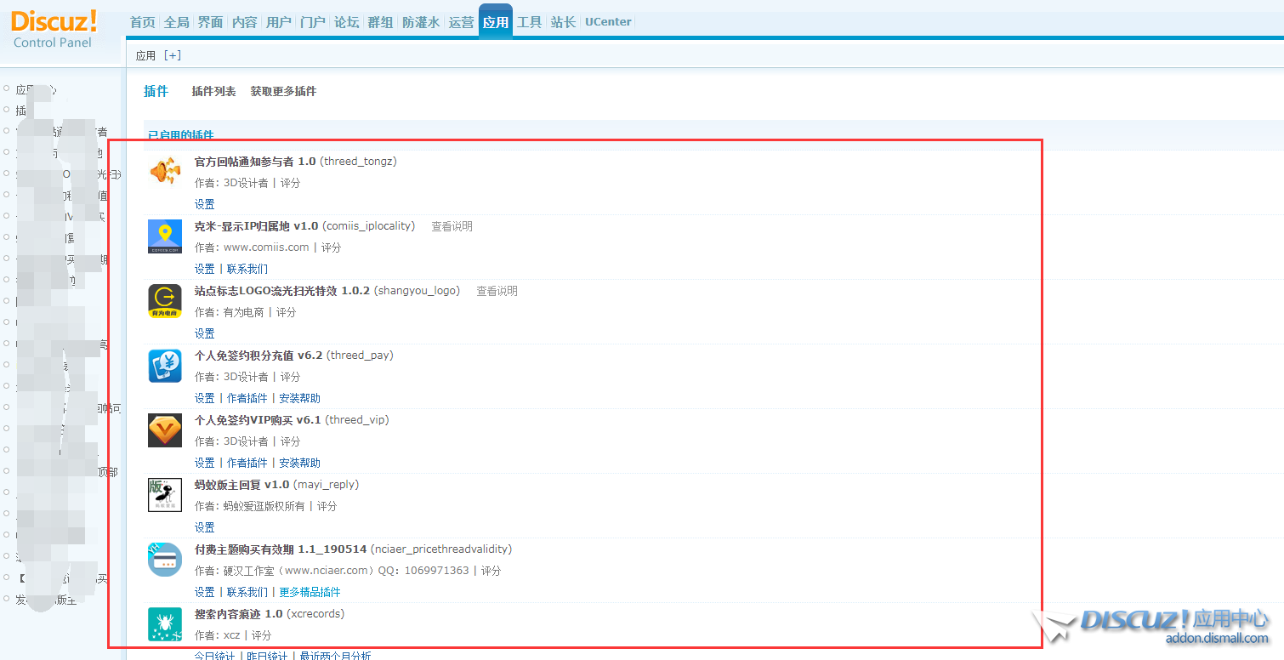1284x660 pixels.
Task: Open the 内容 top menu
Action: click(x=244, y=22)
